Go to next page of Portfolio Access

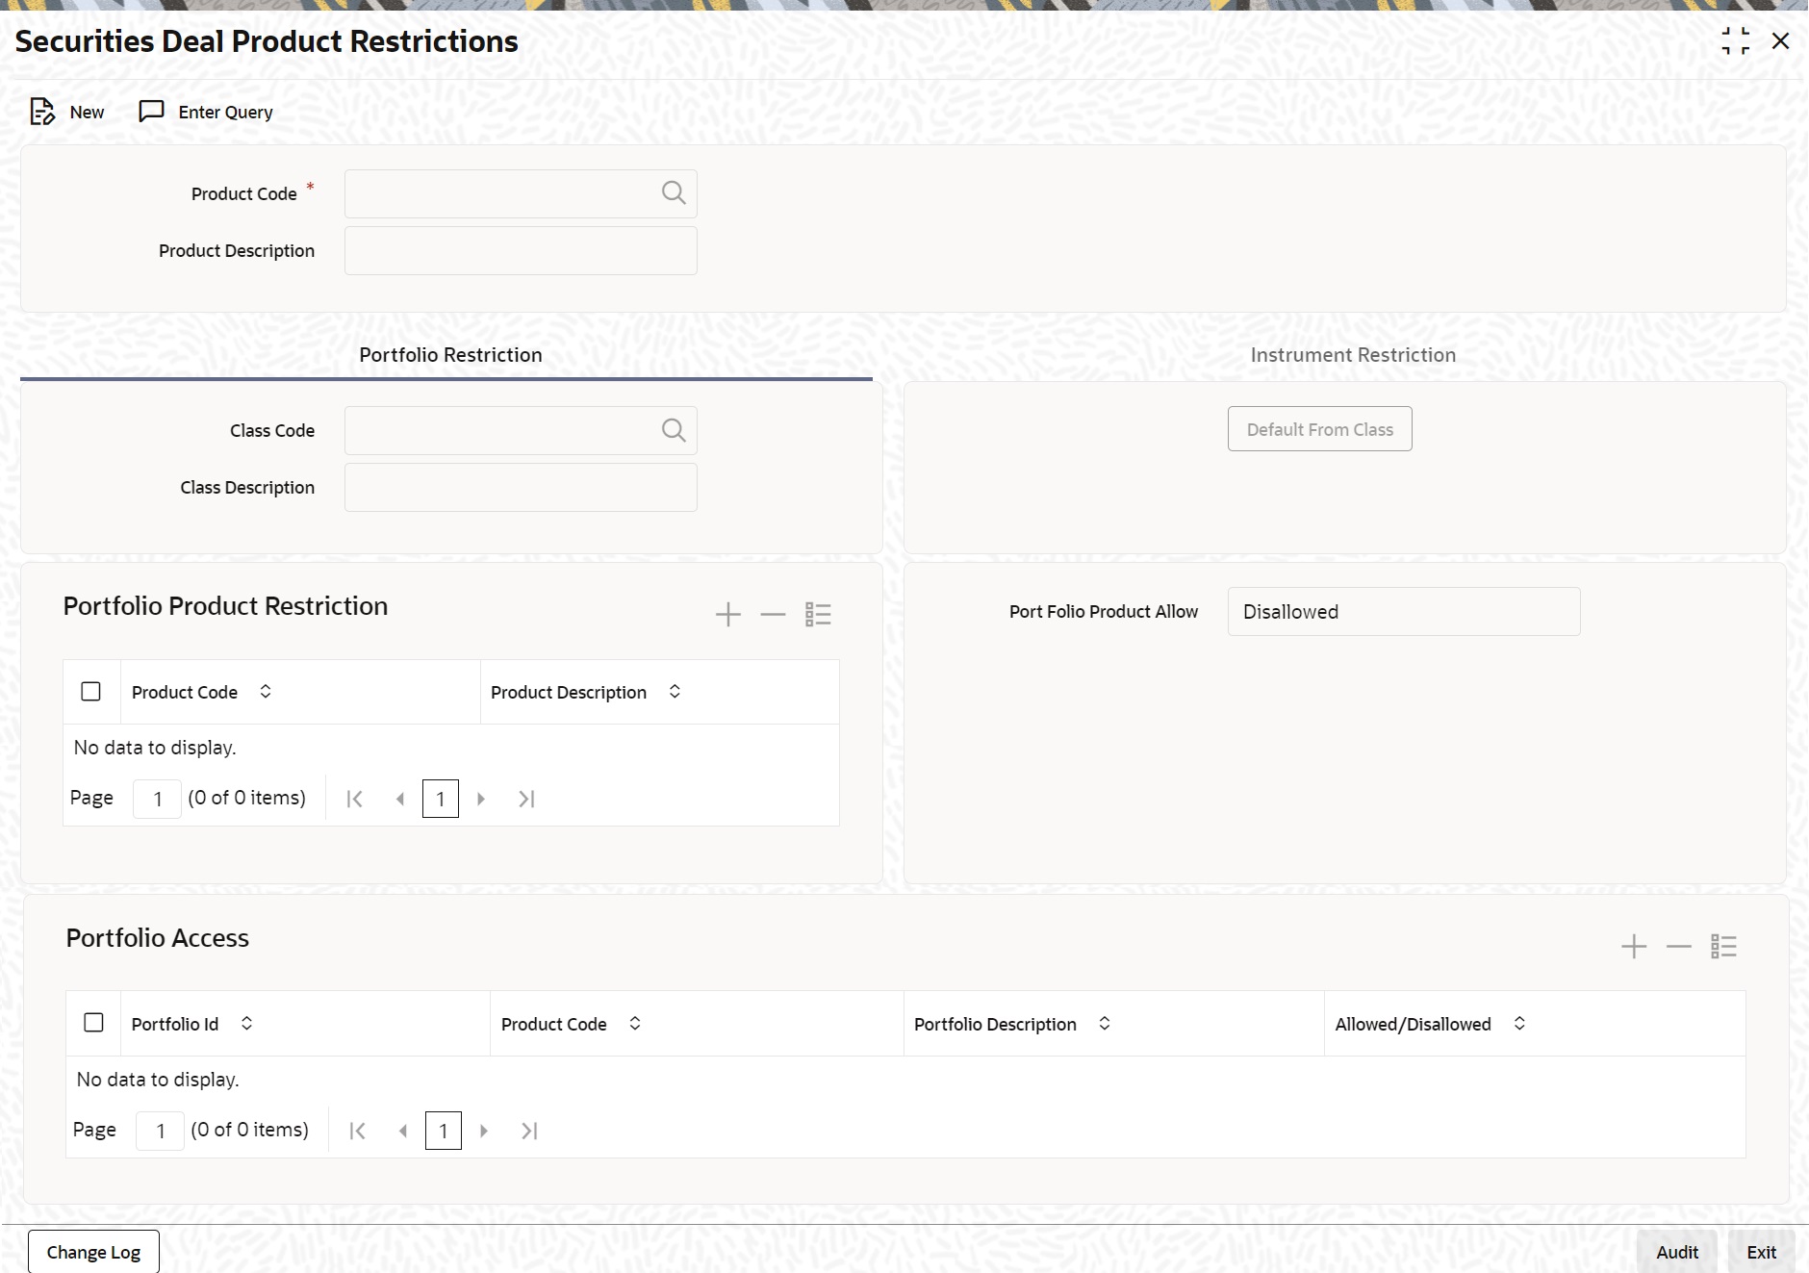click(x=484, y=1131)
